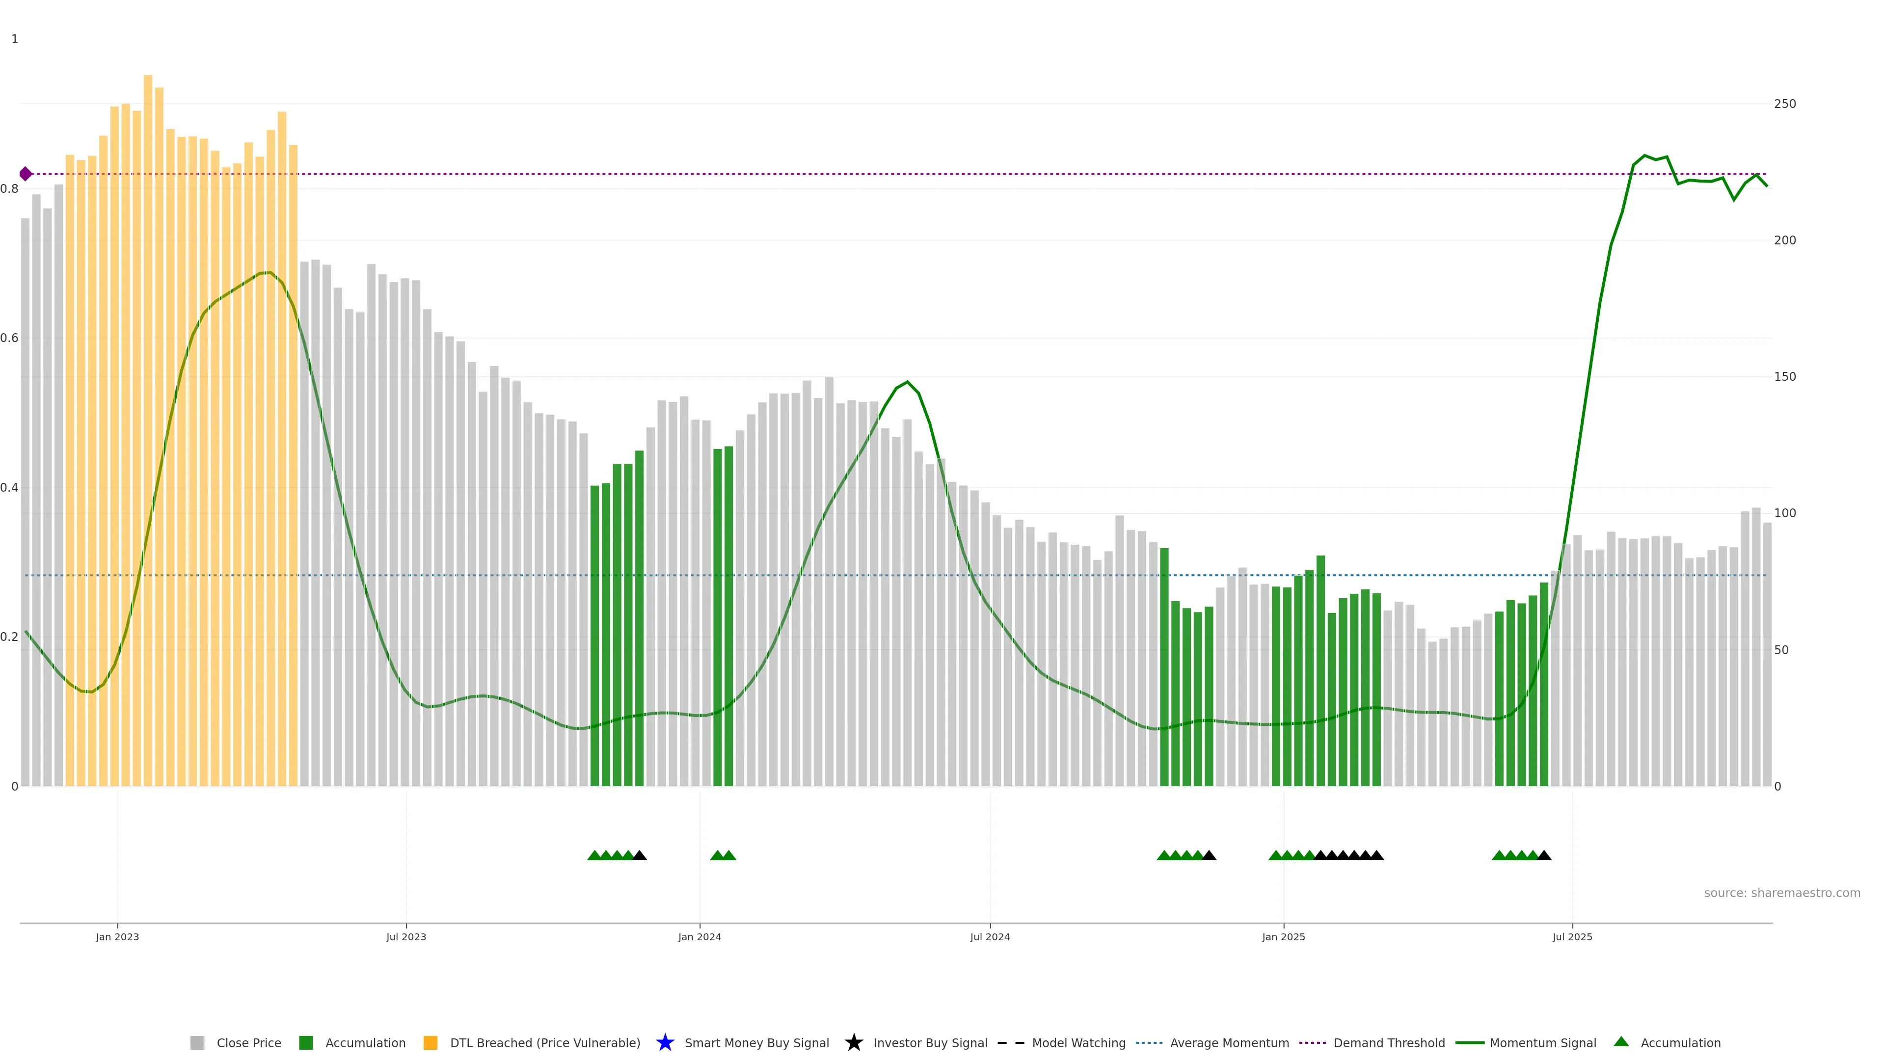Click the Jul 2025 axis label
The height and width of the screenshot is (1060, 1885).
[1572, 937]
